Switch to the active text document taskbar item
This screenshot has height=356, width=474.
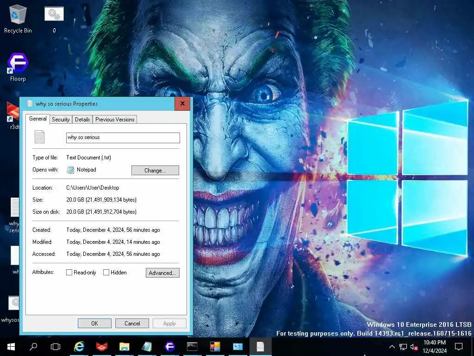(260, 347)
